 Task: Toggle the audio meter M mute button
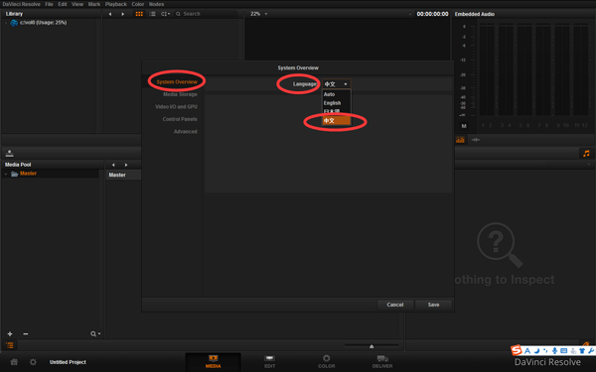point(464,126)
